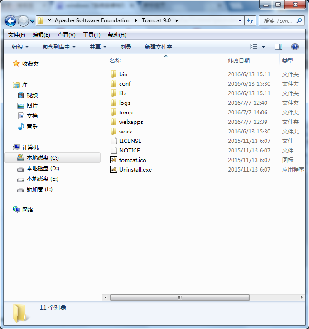309x329 pixels.
Task: Expand arrow after Apache Software Foundation
Action: tap(136, 20)
